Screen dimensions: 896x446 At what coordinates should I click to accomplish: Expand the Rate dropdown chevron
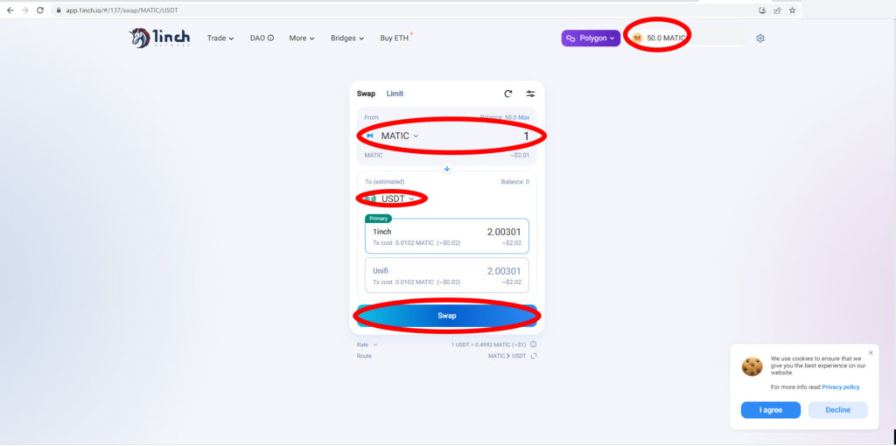pyautogui.click(x=375, y=345)
